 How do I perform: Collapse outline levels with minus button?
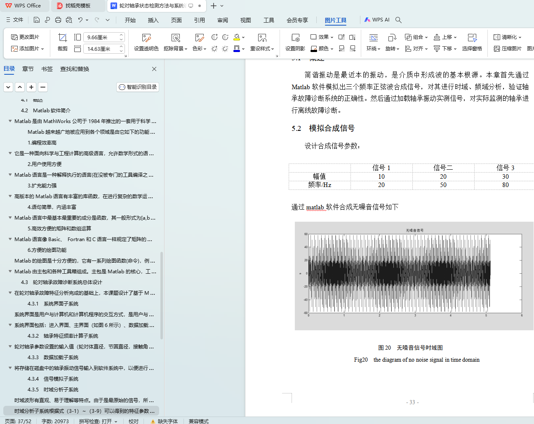click(x=43, y=87)
